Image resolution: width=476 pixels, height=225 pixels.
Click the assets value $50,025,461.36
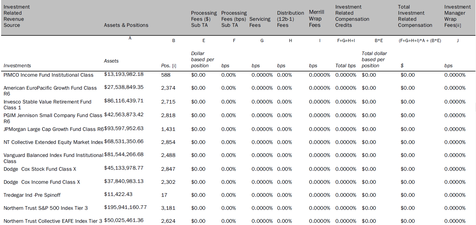[124, 220]
